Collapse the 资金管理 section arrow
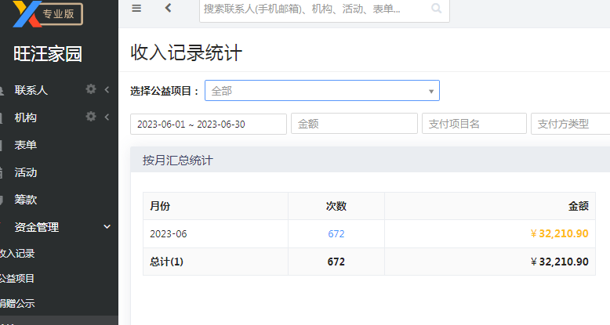 coord(107,226)
